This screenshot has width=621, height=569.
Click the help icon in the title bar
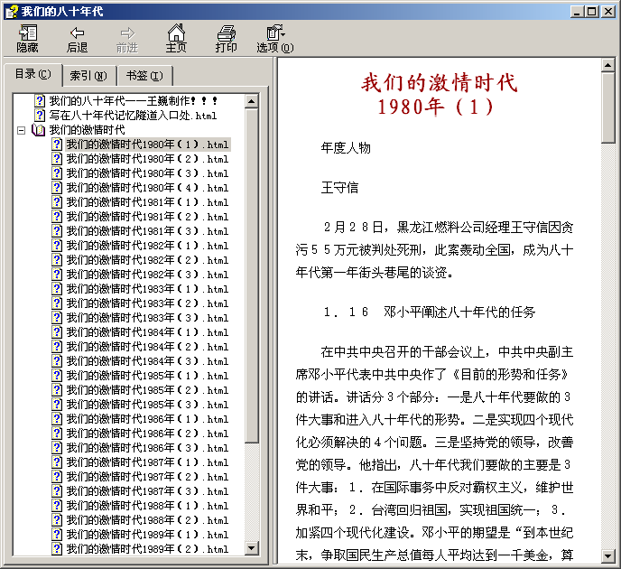[x=10, y=11]
